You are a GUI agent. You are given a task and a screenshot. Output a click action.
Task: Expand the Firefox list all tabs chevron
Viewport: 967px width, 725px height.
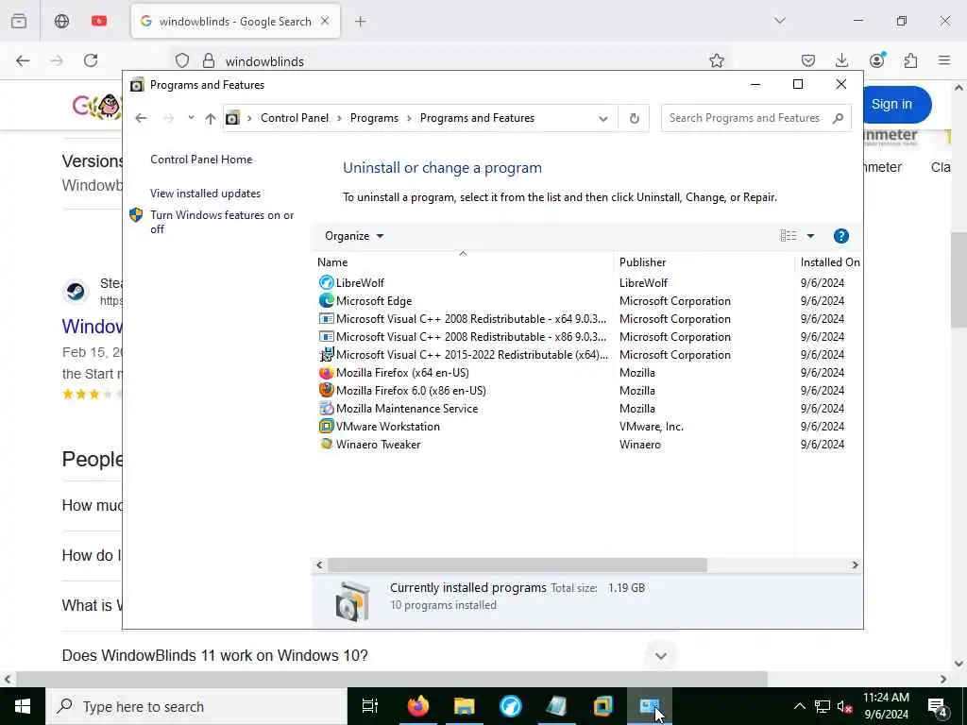point(780,21)
